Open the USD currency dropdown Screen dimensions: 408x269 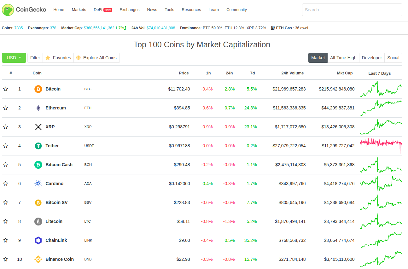(x=14, y=58)
